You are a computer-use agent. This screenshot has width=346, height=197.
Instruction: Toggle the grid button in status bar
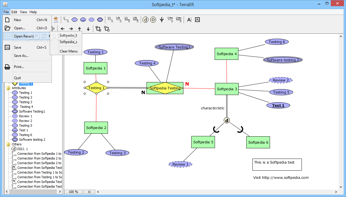tap(89, 192)
